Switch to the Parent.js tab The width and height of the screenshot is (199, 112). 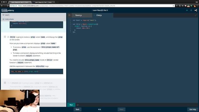pyautogui.click(x=82, y=15)
